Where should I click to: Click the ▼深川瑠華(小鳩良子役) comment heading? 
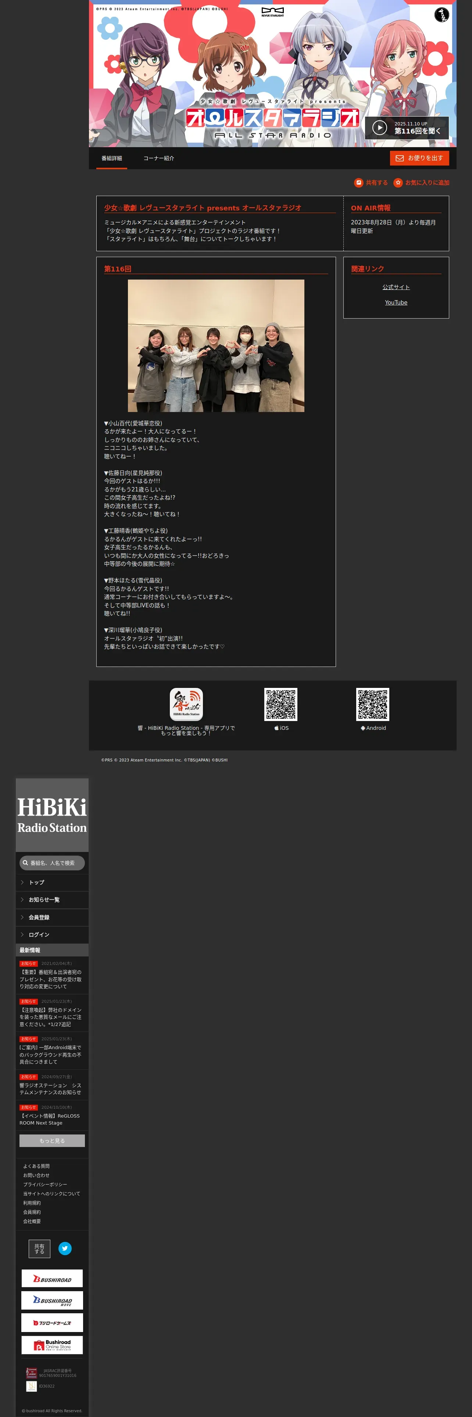pyautogui.click(x=133, y=630)
